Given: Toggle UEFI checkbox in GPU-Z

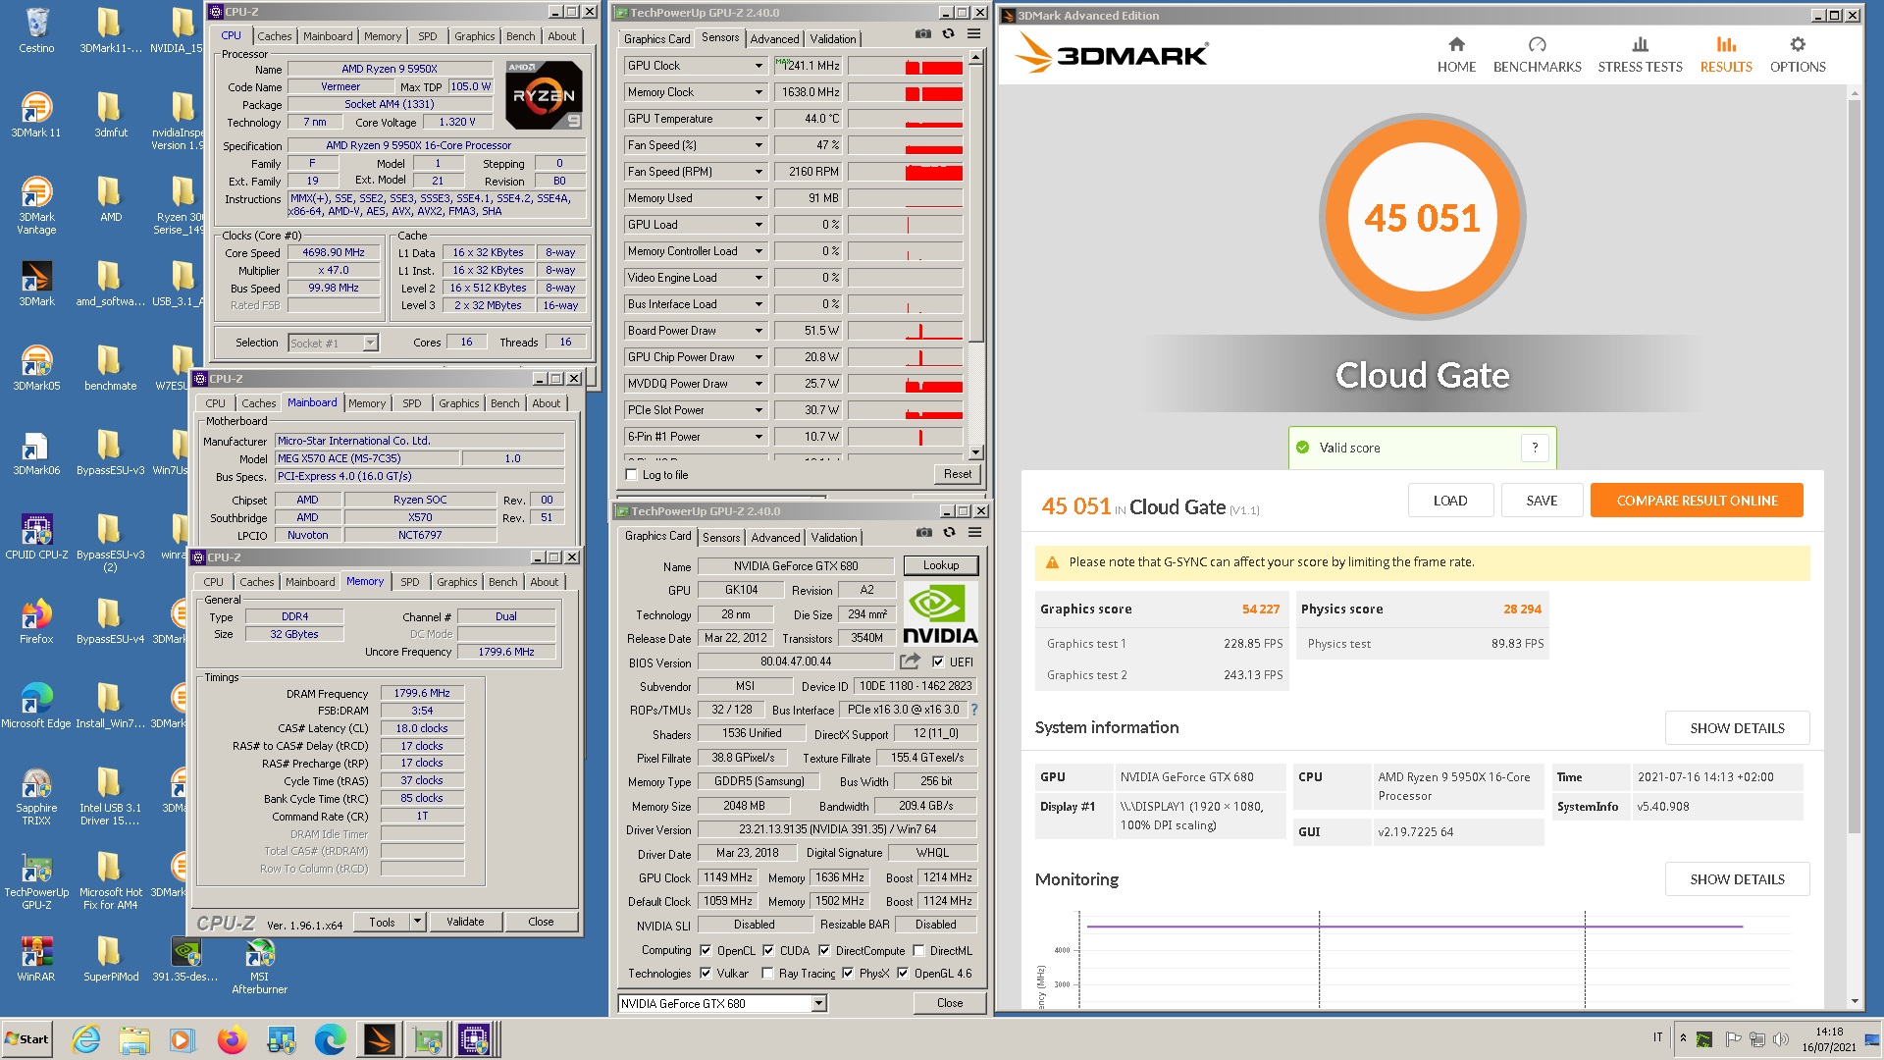Looking at the screenshot, I should point(938,662).
